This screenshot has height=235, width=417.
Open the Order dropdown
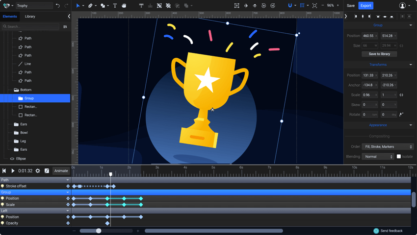[388, 146]
